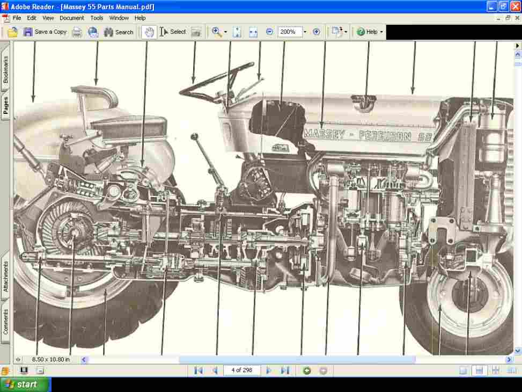Click the Fit Width icon
The height and width of the screenshot is (392, 522).
coord(253,32)
